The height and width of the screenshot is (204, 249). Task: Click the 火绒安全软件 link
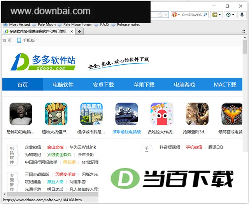tap(59, 155)
